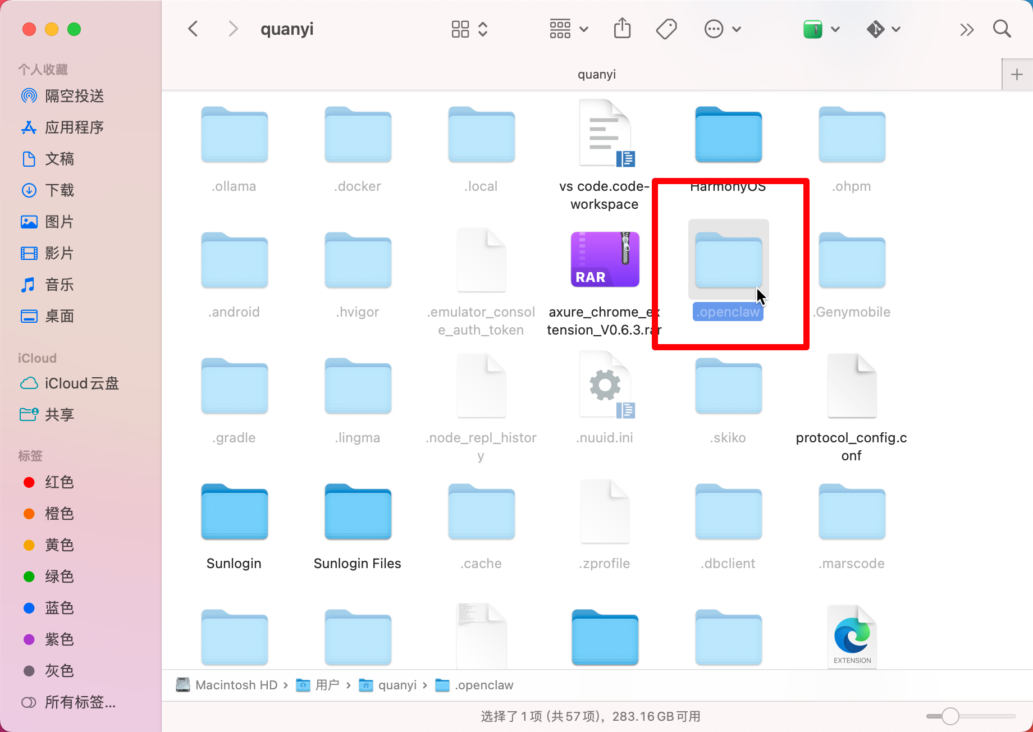This screenshot has height=732, width=1033.
Task: Click the Share toolbar icon
Action: (622, 29)
